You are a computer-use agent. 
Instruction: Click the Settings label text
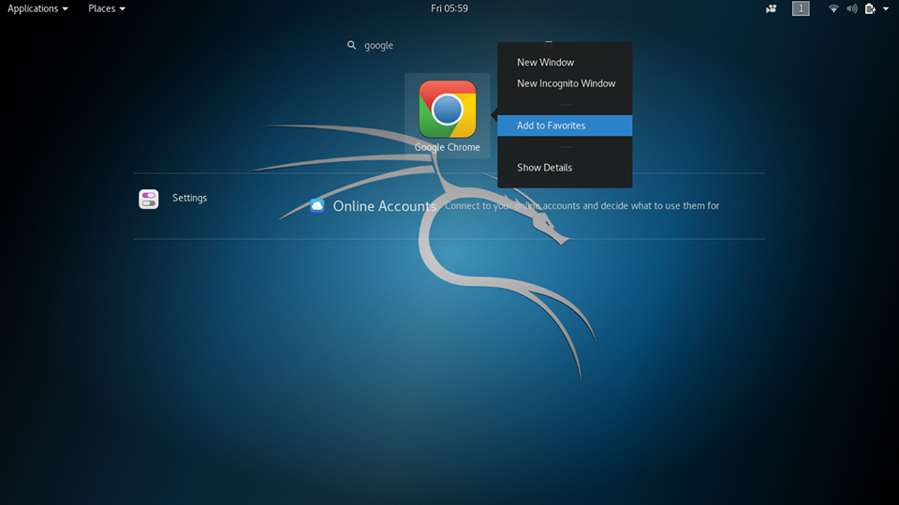coord(190,198)
